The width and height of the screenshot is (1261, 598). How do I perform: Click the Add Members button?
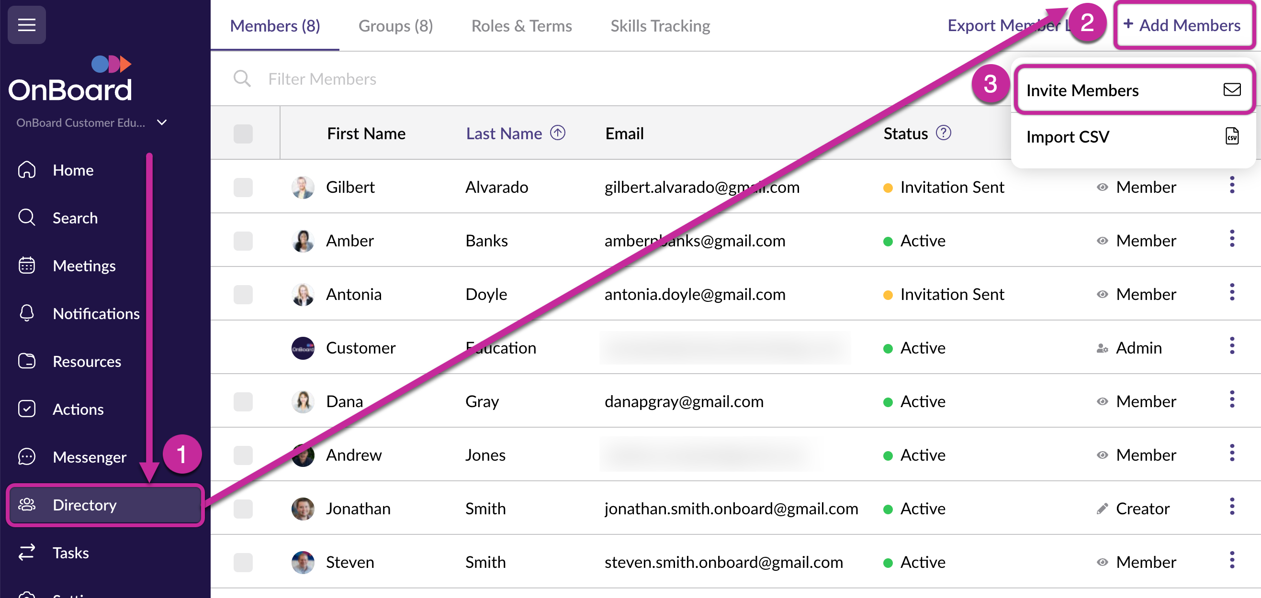[1182, 25]
